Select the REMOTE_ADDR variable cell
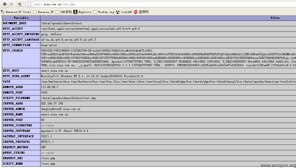Image resolution: width=296 pixels, height=168 pixels. (x=21, y=87)
